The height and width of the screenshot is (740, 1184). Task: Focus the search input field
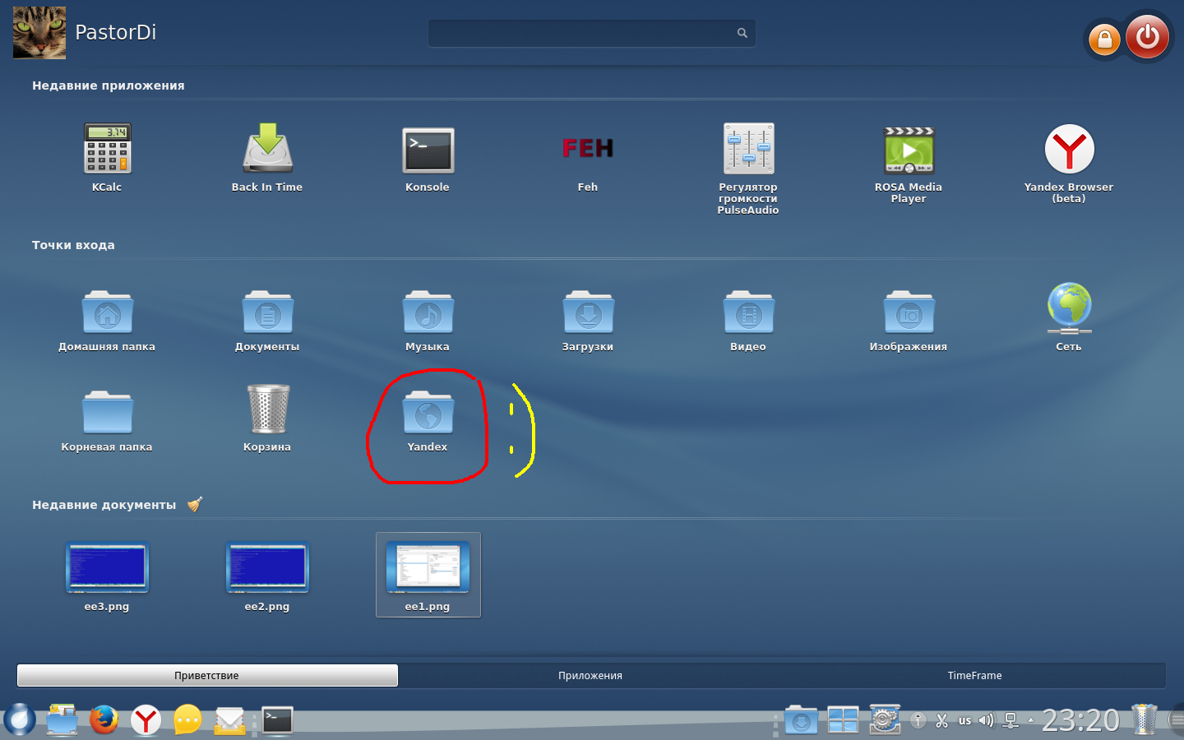[592, 33]
